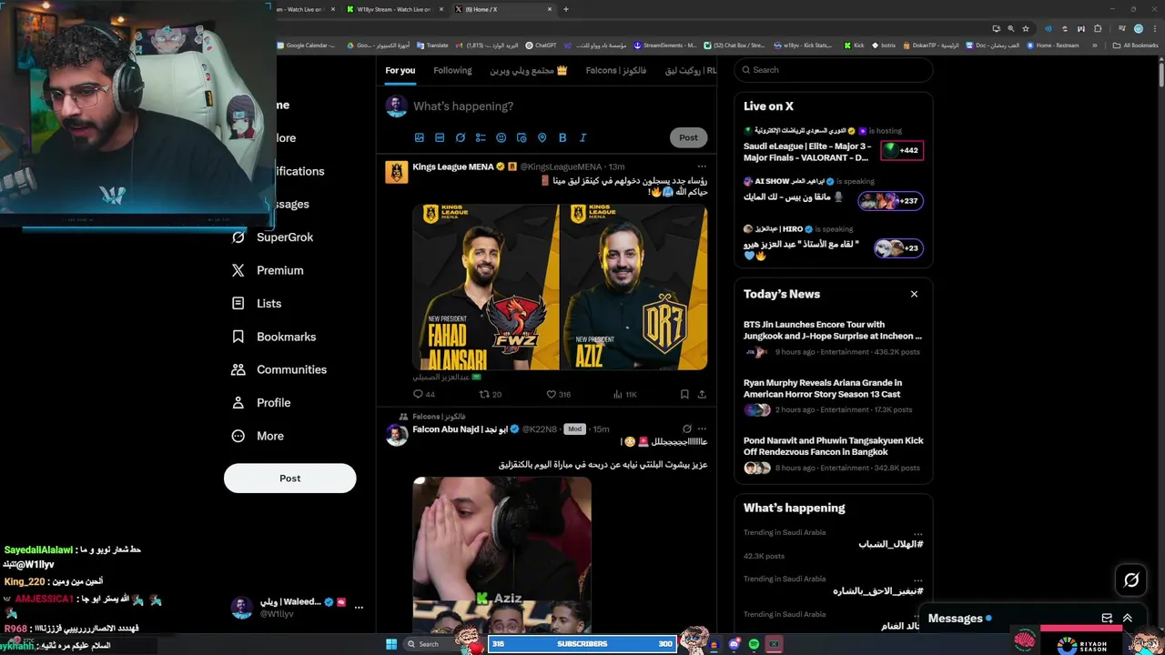This screenshot has height=655, width=1165.
Task: Open options menu on Kings League MENA post
Action: coord(702,166)
